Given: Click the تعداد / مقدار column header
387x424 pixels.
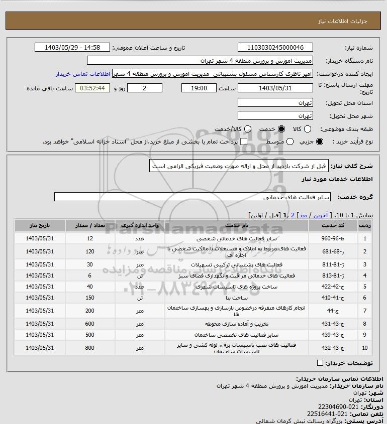Looking at the screenshot, I should [90, 225].
